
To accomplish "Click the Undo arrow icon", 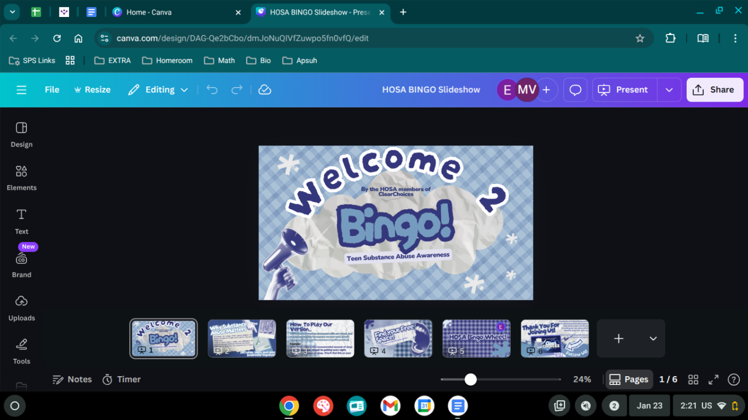I will (212, 90).
